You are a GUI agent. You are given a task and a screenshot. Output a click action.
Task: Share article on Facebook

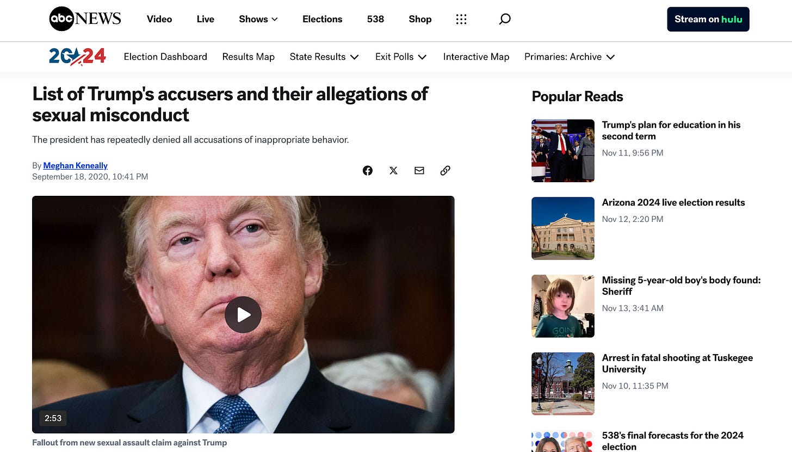pos(368,170)
